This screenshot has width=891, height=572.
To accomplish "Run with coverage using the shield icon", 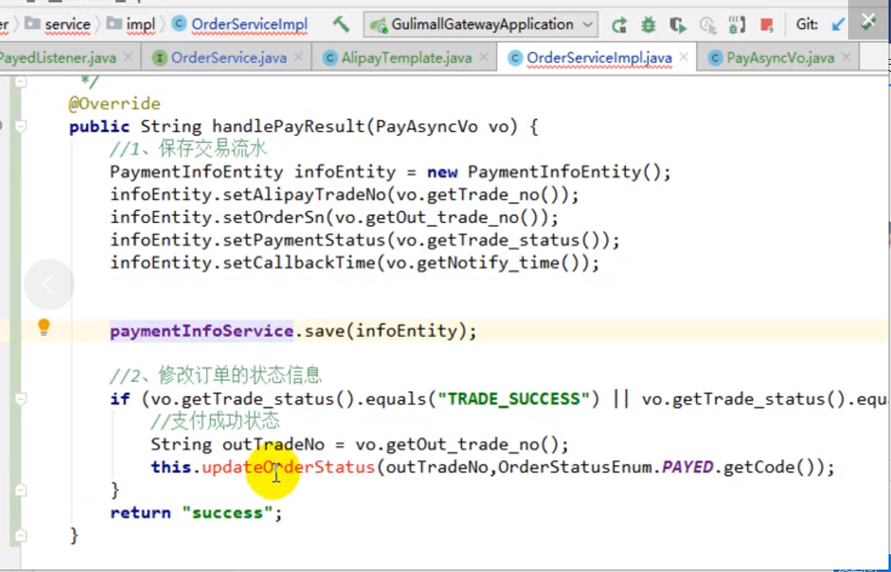I will click(678, 25).
